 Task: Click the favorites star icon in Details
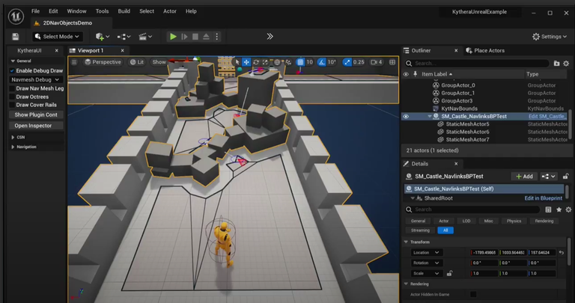point(558,209)
